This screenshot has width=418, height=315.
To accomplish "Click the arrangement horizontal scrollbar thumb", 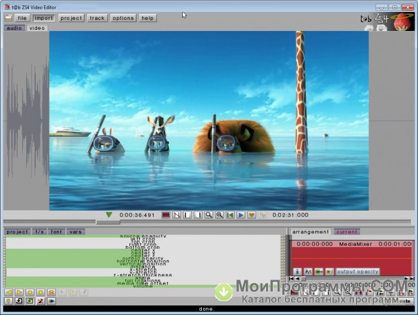I will pyautogui.click(x=303, y=279).
